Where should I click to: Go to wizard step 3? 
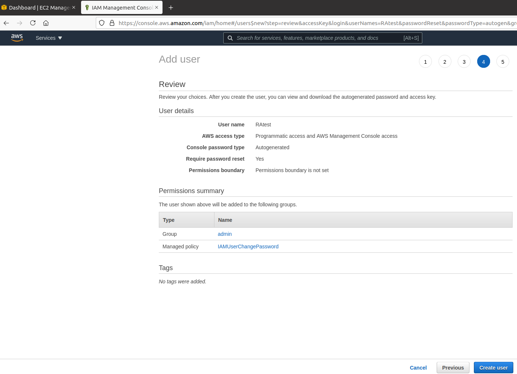pos(464,62)
